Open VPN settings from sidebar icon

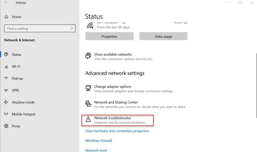pos(6,91)
